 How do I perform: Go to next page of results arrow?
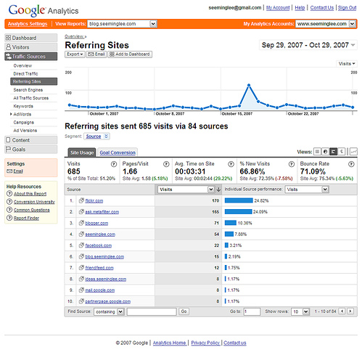coord(350,311)
